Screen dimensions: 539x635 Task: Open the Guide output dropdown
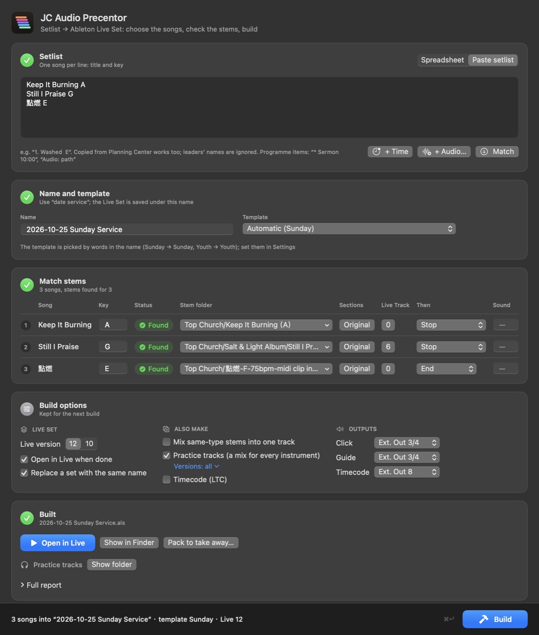(x=407, y=457)
